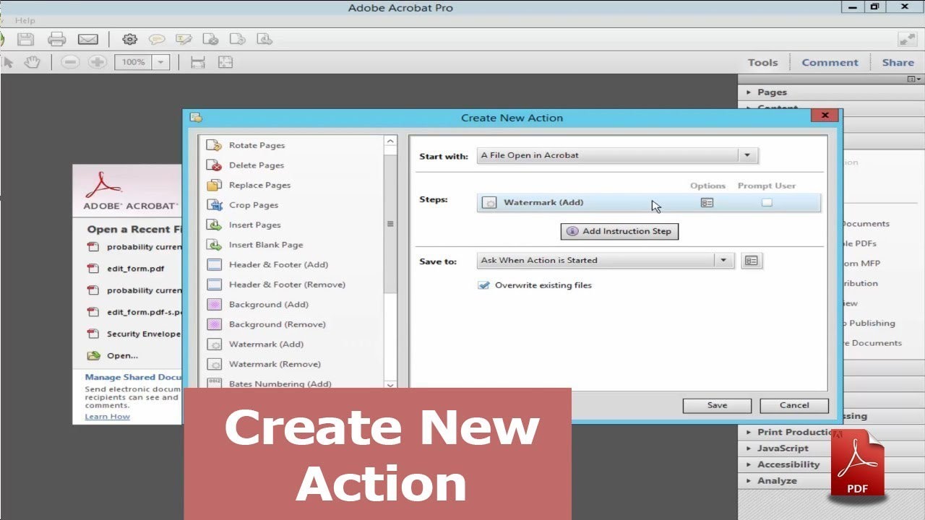Click the Watermark (Add) step row
The height and width of the screenshot is (520, 925).
click(x=648, y=203)
